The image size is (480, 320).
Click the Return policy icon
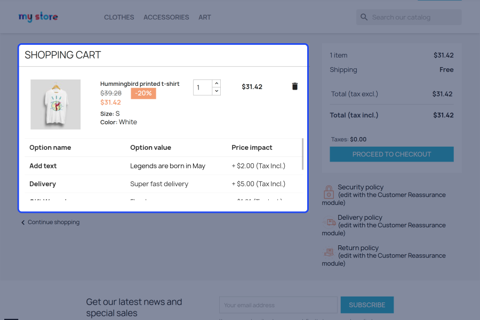point(329,252)
